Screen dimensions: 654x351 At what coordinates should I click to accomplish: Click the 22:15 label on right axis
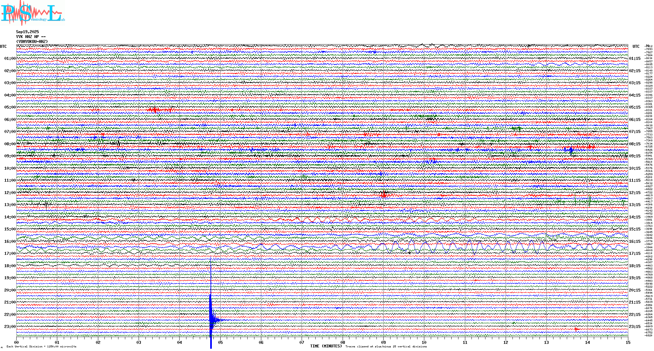[x=635, y=315]
